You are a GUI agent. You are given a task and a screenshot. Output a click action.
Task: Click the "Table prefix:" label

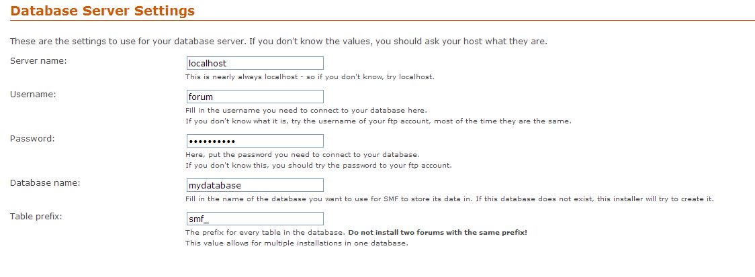(36, 217)
